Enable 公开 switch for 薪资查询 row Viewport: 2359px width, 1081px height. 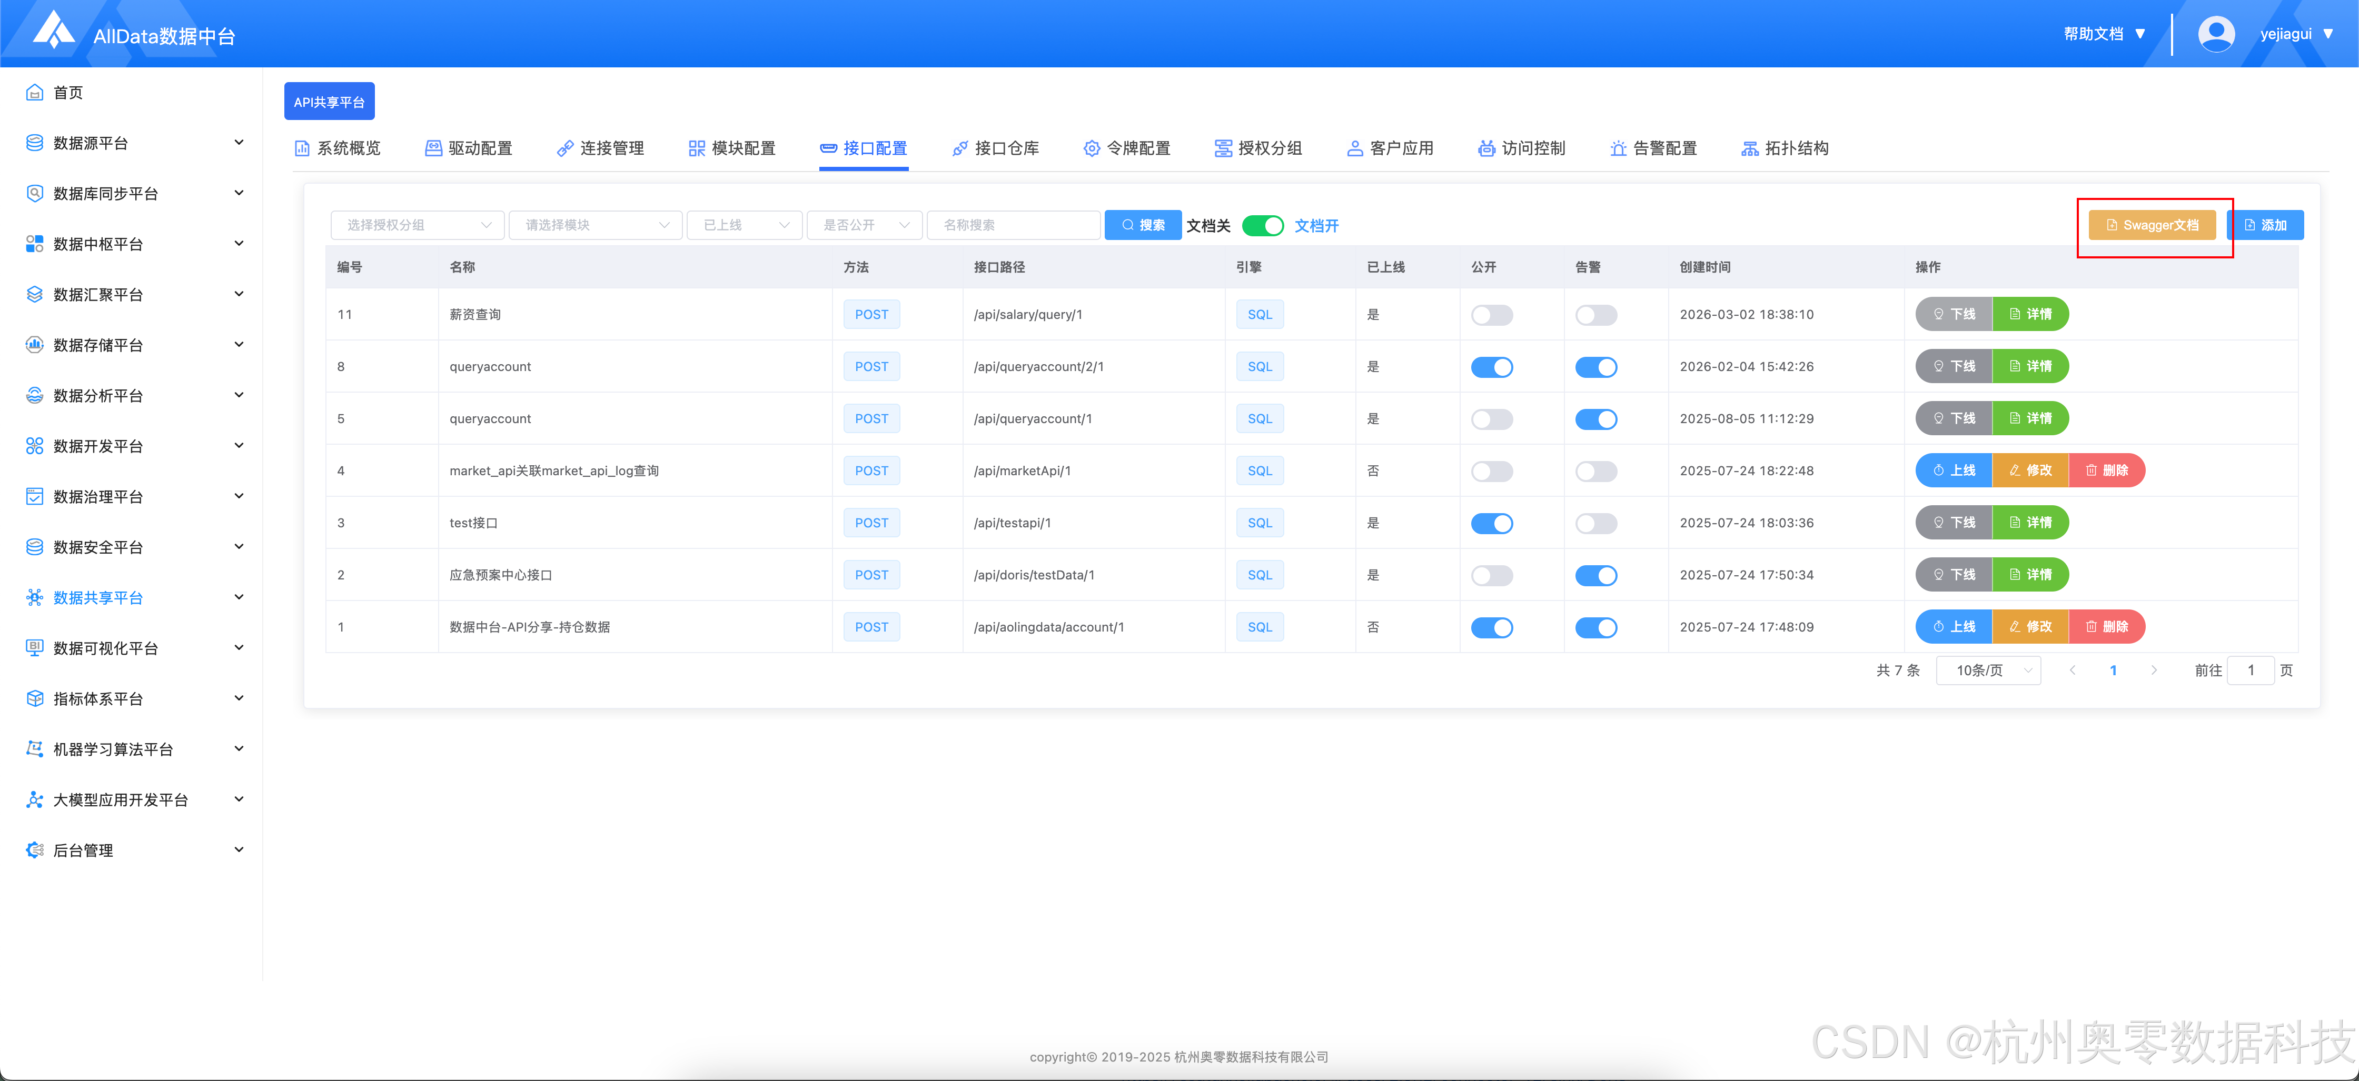(x=1491, y=315)
